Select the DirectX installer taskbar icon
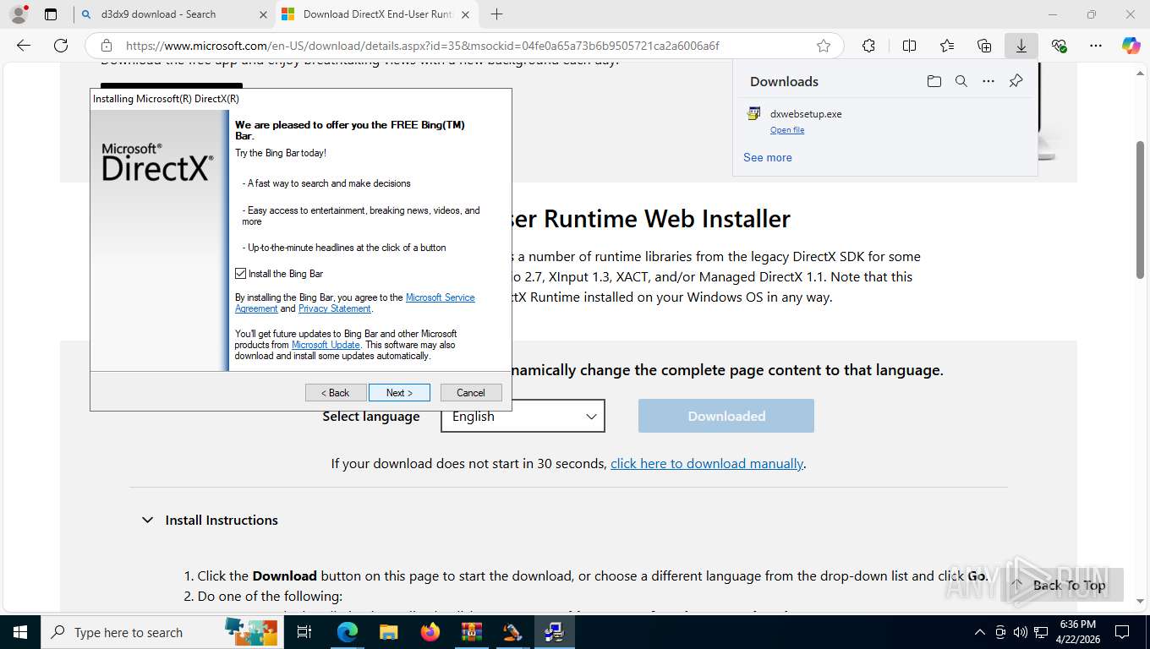 point(554,632)
